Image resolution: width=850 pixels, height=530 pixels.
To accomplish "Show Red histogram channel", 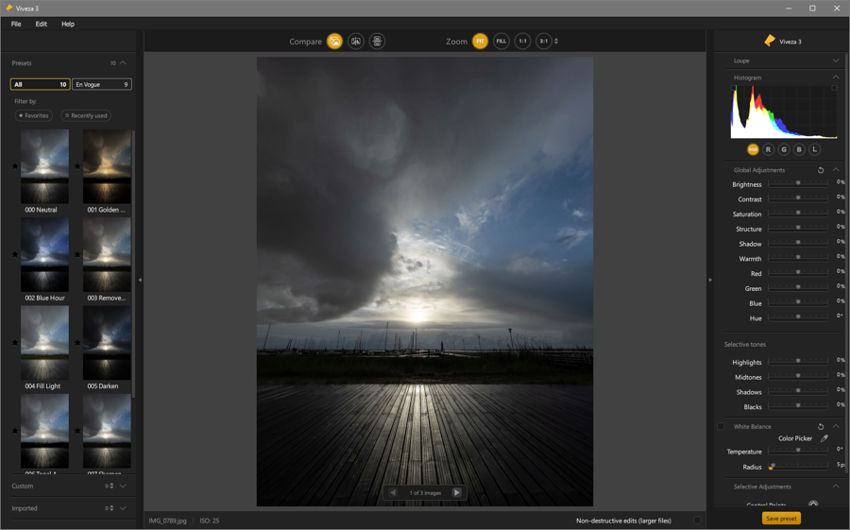I will 768,149.
